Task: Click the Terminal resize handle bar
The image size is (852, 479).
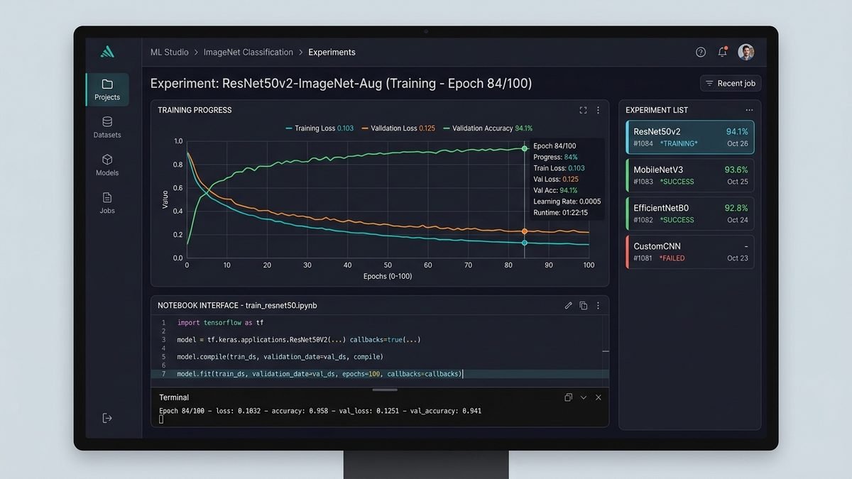Action: pyautogui.click(x=385, y=390)
